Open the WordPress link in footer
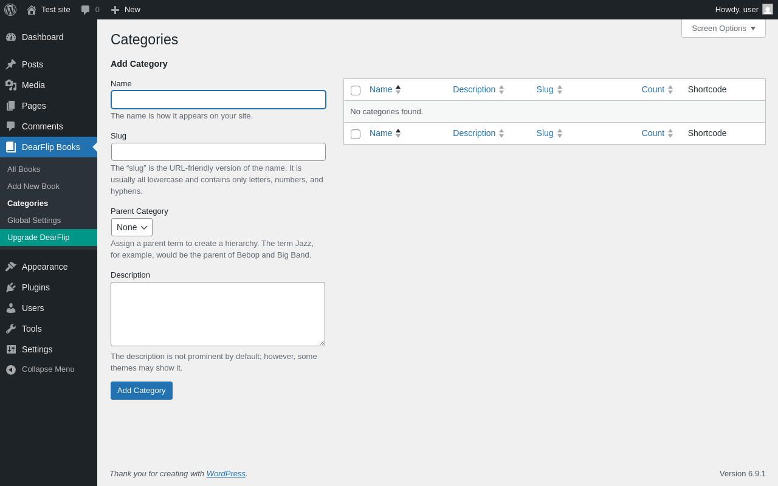 pos(226,473)
